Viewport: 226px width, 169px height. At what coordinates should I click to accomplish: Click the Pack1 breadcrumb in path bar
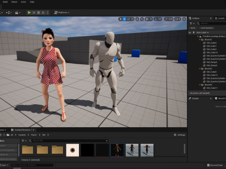point(34,135)
